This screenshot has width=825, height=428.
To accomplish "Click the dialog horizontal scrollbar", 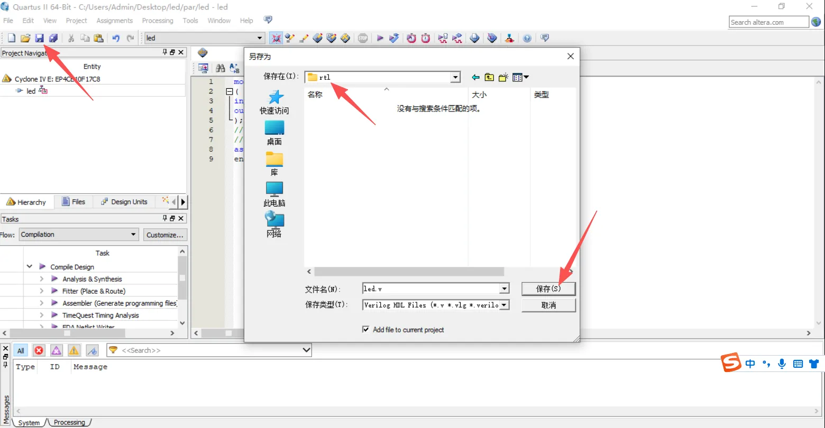I will (x=409, y=271).
